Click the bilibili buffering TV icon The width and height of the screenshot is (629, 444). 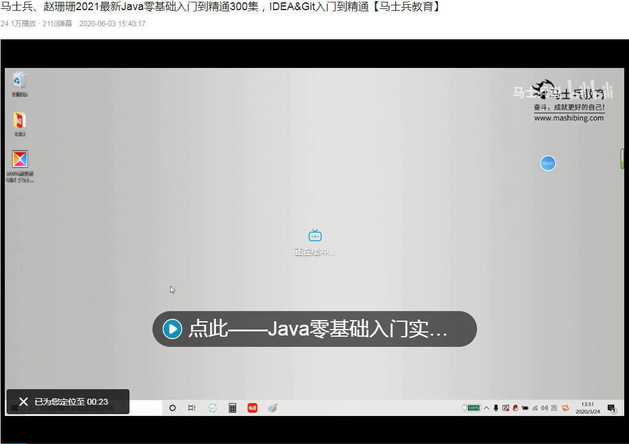[x=315, y=235]
